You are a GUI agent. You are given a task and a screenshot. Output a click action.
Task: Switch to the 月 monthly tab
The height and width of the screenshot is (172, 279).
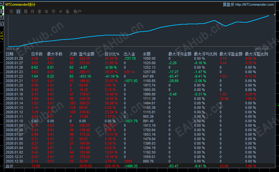tap(32, 11)
